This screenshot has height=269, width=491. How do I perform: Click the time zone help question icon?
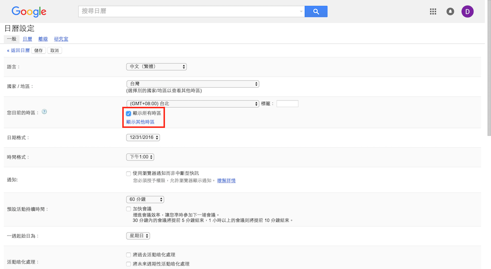point(44,112)
